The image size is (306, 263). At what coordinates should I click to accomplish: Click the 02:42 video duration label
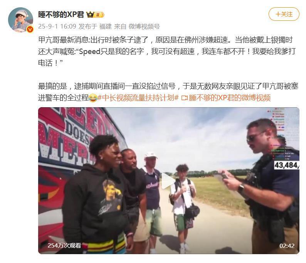click(287, 246)
